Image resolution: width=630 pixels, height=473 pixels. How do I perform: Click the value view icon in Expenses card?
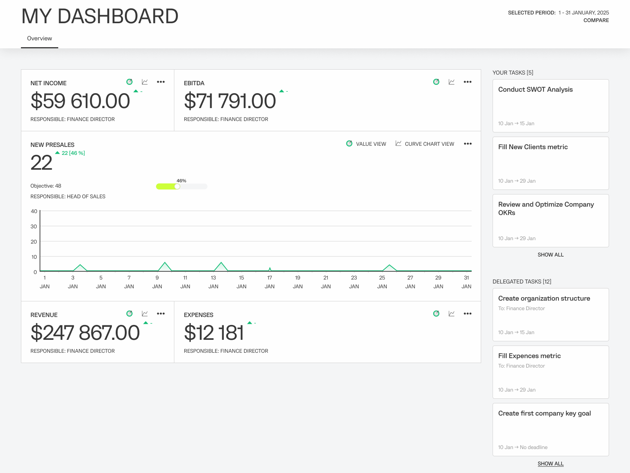point(436,314)
